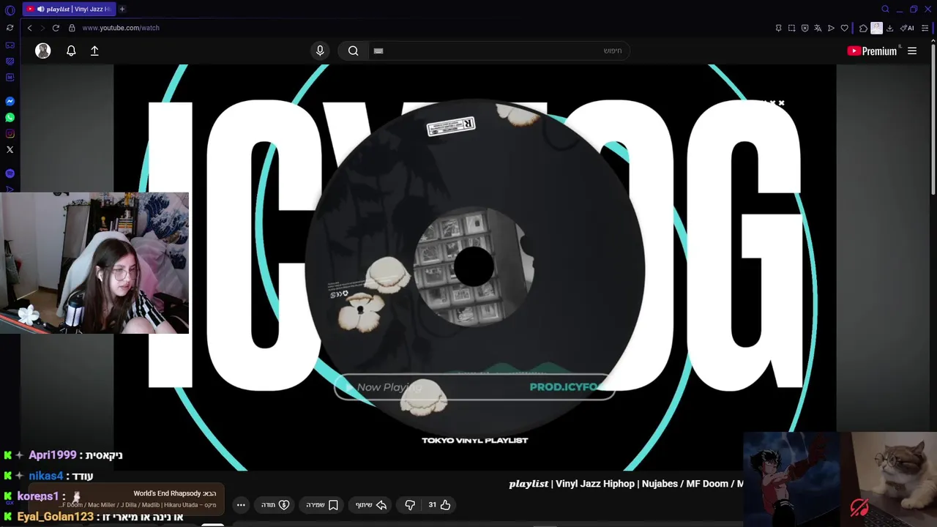Start YouTube voice search with microphone

tap(320, 51)
